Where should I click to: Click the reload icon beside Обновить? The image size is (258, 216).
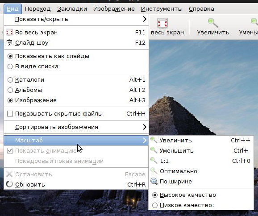click(9, 184)
